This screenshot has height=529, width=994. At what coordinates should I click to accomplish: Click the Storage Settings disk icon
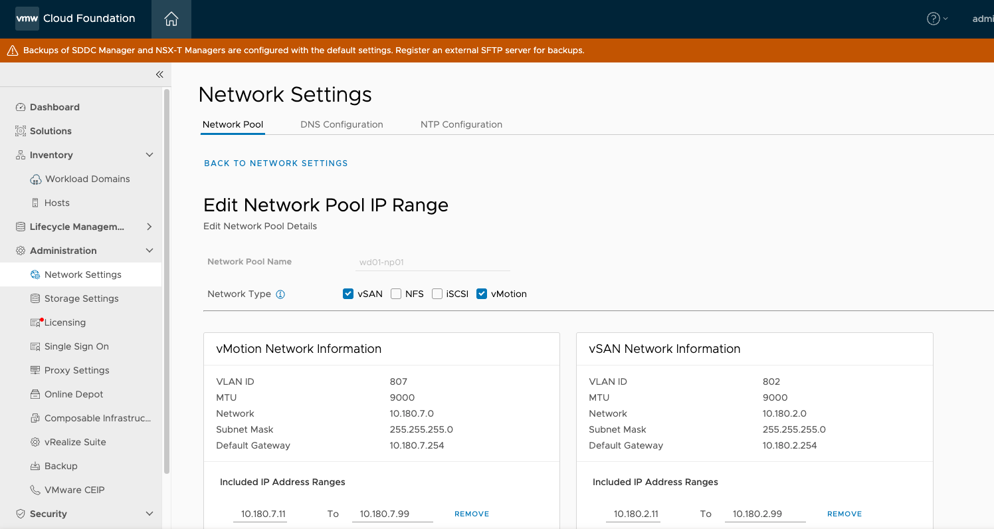click(x=35, y=298)
